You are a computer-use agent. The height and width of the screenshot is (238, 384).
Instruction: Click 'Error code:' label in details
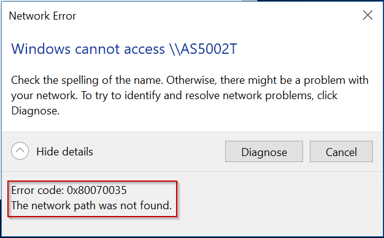click(x=37, y=190)
